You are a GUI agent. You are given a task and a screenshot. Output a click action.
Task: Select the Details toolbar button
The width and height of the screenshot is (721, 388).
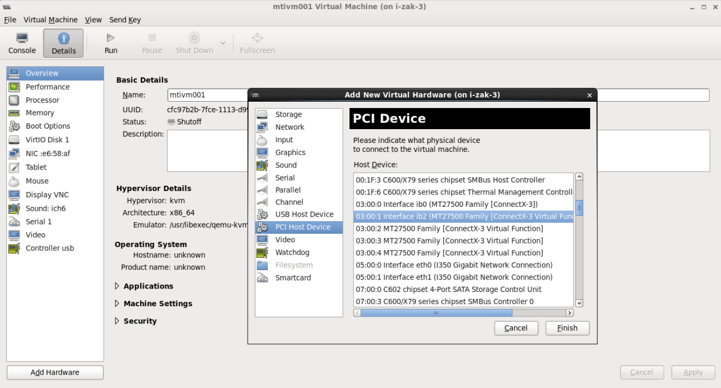(x=63, y=43)
